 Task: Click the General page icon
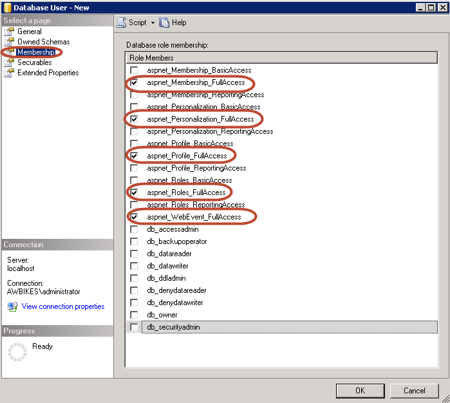(x=9, y=32)
